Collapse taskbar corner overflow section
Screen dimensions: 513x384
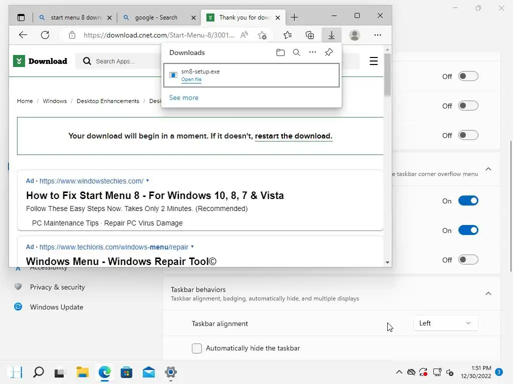coord(488,169)
